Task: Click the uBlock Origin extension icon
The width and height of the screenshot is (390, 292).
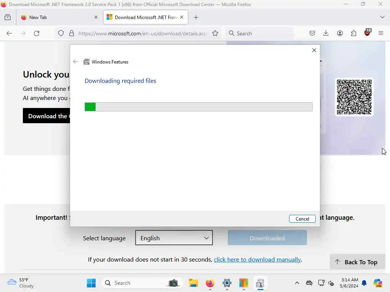Action: point(368,33)
